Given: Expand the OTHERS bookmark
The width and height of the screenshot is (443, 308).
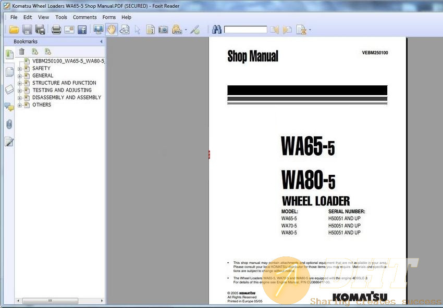Looking at the screenshot, I should point(19,105).
